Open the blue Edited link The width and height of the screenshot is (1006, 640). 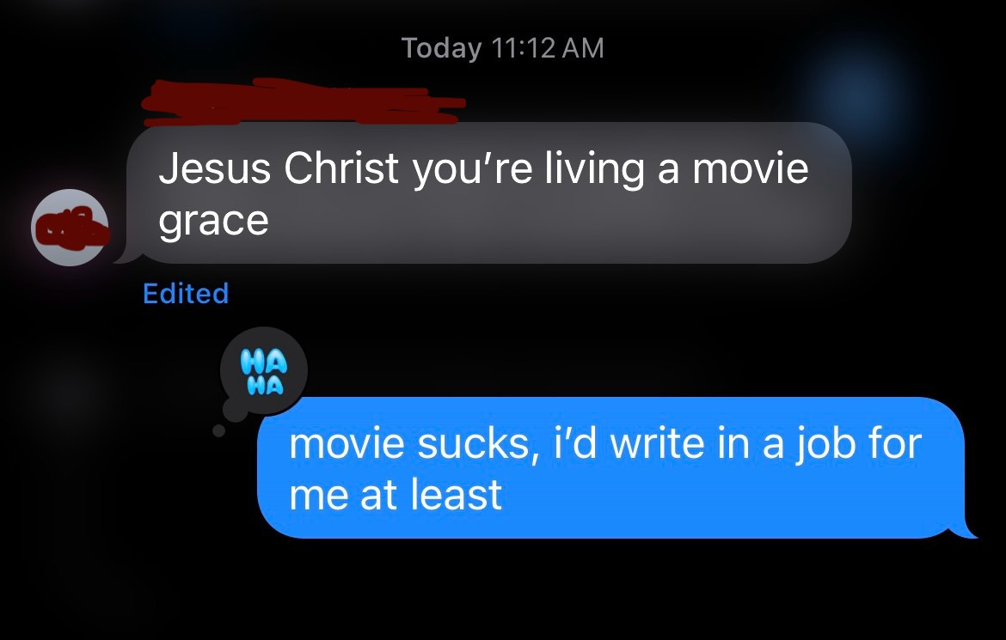[186, 293]
